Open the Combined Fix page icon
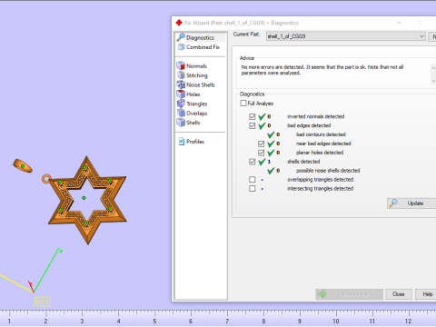The width and height of the screenshot is (436, 327). (x=181, y=47)
